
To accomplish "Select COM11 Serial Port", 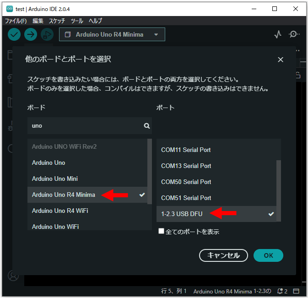I will point(216,150).
